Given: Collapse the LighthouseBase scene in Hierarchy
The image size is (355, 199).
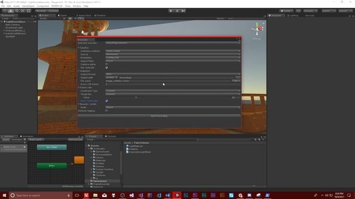Looking at the screenshot, I should pos(2,22).
